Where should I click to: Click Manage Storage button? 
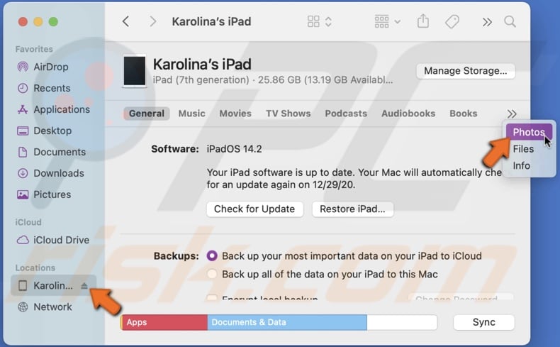tap(465, 71)
